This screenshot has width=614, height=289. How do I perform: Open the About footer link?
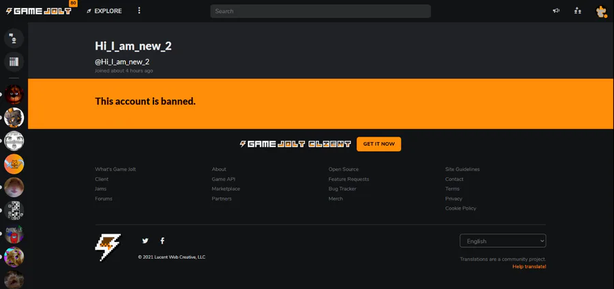[219, 169]
